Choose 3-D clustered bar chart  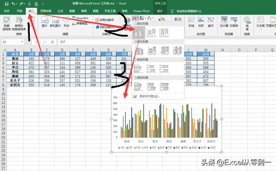point(138,86)
